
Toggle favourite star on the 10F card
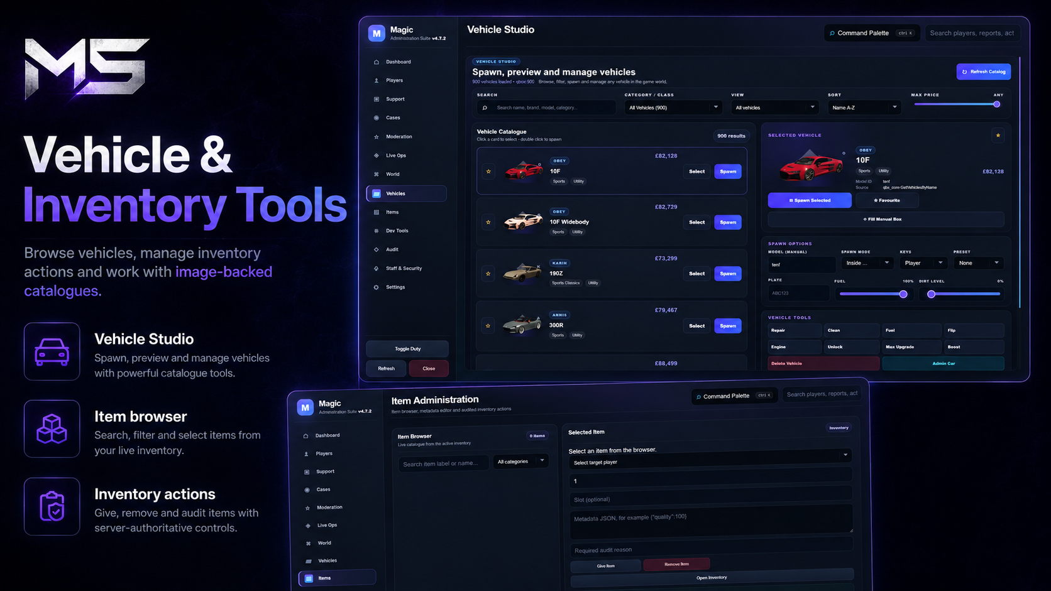(x=488, y=171)
